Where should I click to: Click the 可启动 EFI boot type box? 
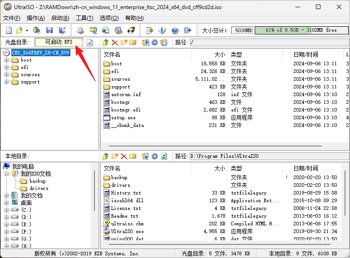coord(59,42)
